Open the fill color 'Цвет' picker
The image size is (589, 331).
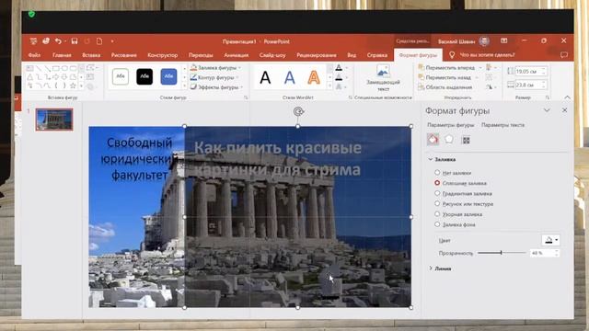click(x=550, y=240)
